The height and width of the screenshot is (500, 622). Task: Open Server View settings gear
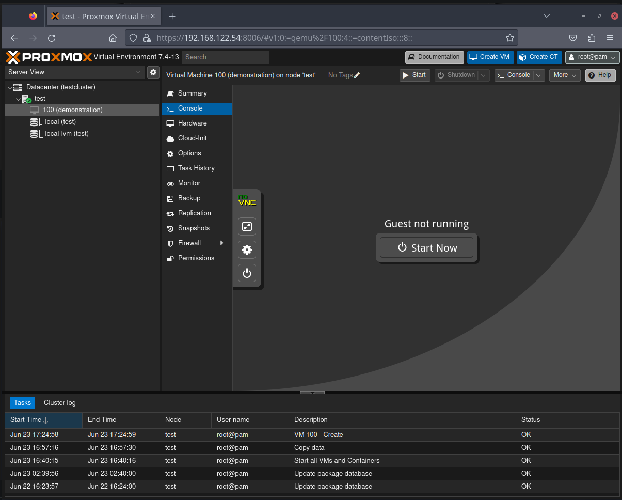[153, 72]
